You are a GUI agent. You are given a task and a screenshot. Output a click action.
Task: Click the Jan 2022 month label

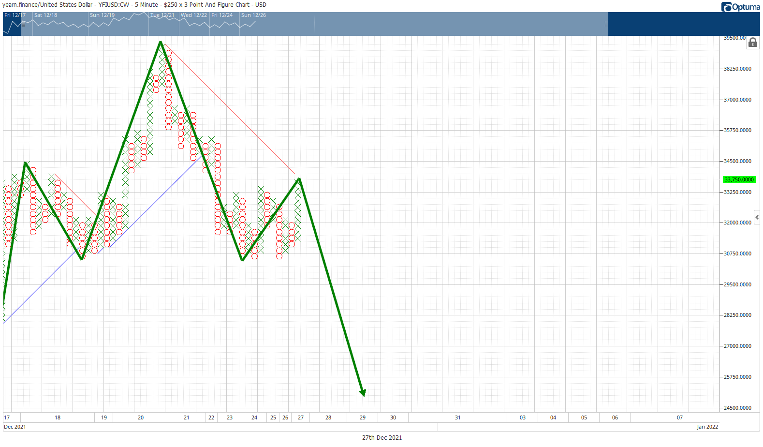pyautogui.click(x=707, y=427)
